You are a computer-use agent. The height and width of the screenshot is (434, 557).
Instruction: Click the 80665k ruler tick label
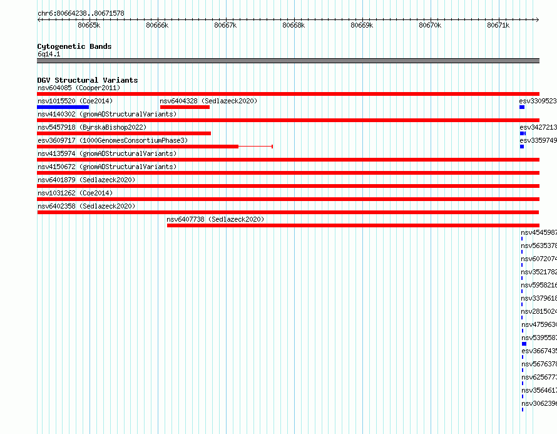coord(89,25)
